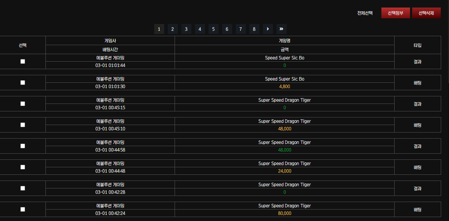Click the 게임명 column header

tap(284, 41)
